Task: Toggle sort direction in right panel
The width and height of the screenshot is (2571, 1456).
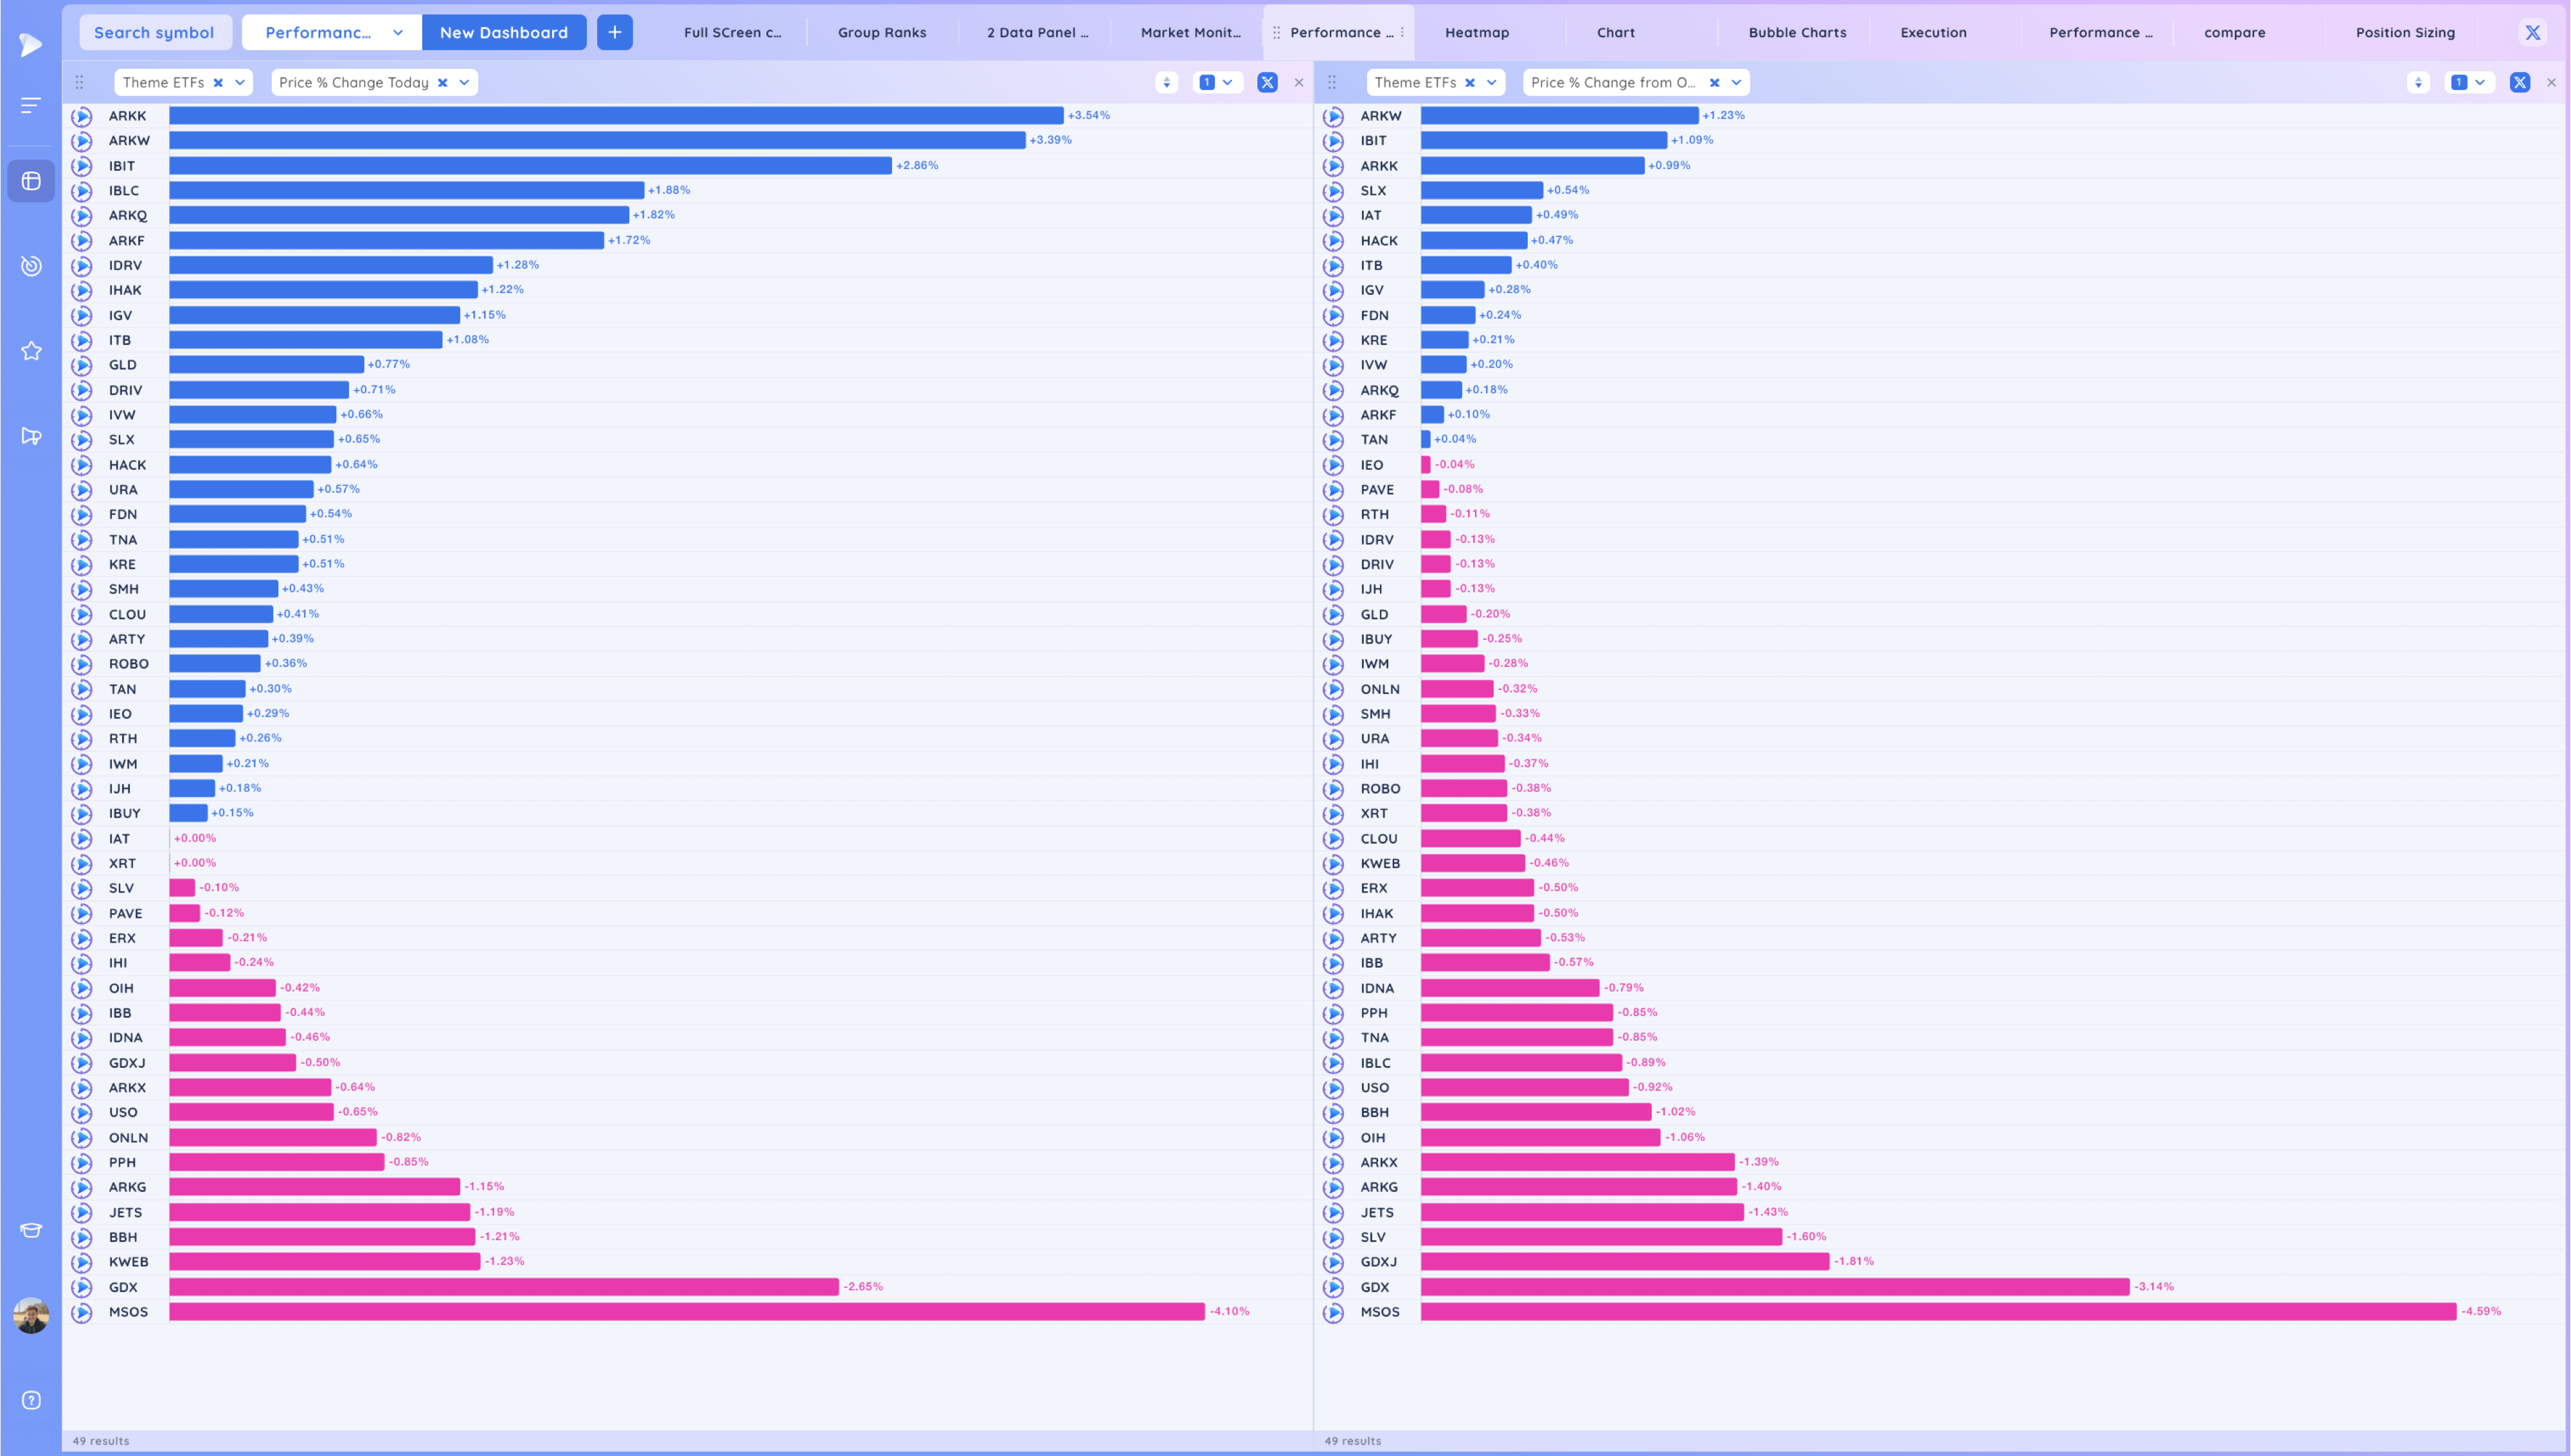Action: [2418, 83]
